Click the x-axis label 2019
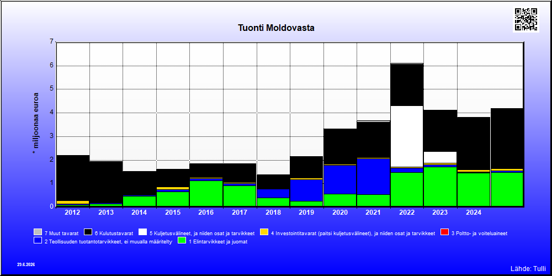552x276 pixels. click(x=306, y=213)
